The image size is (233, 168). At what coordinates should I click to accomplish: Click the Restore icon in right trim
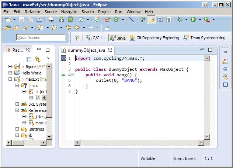tap(225, 52)
